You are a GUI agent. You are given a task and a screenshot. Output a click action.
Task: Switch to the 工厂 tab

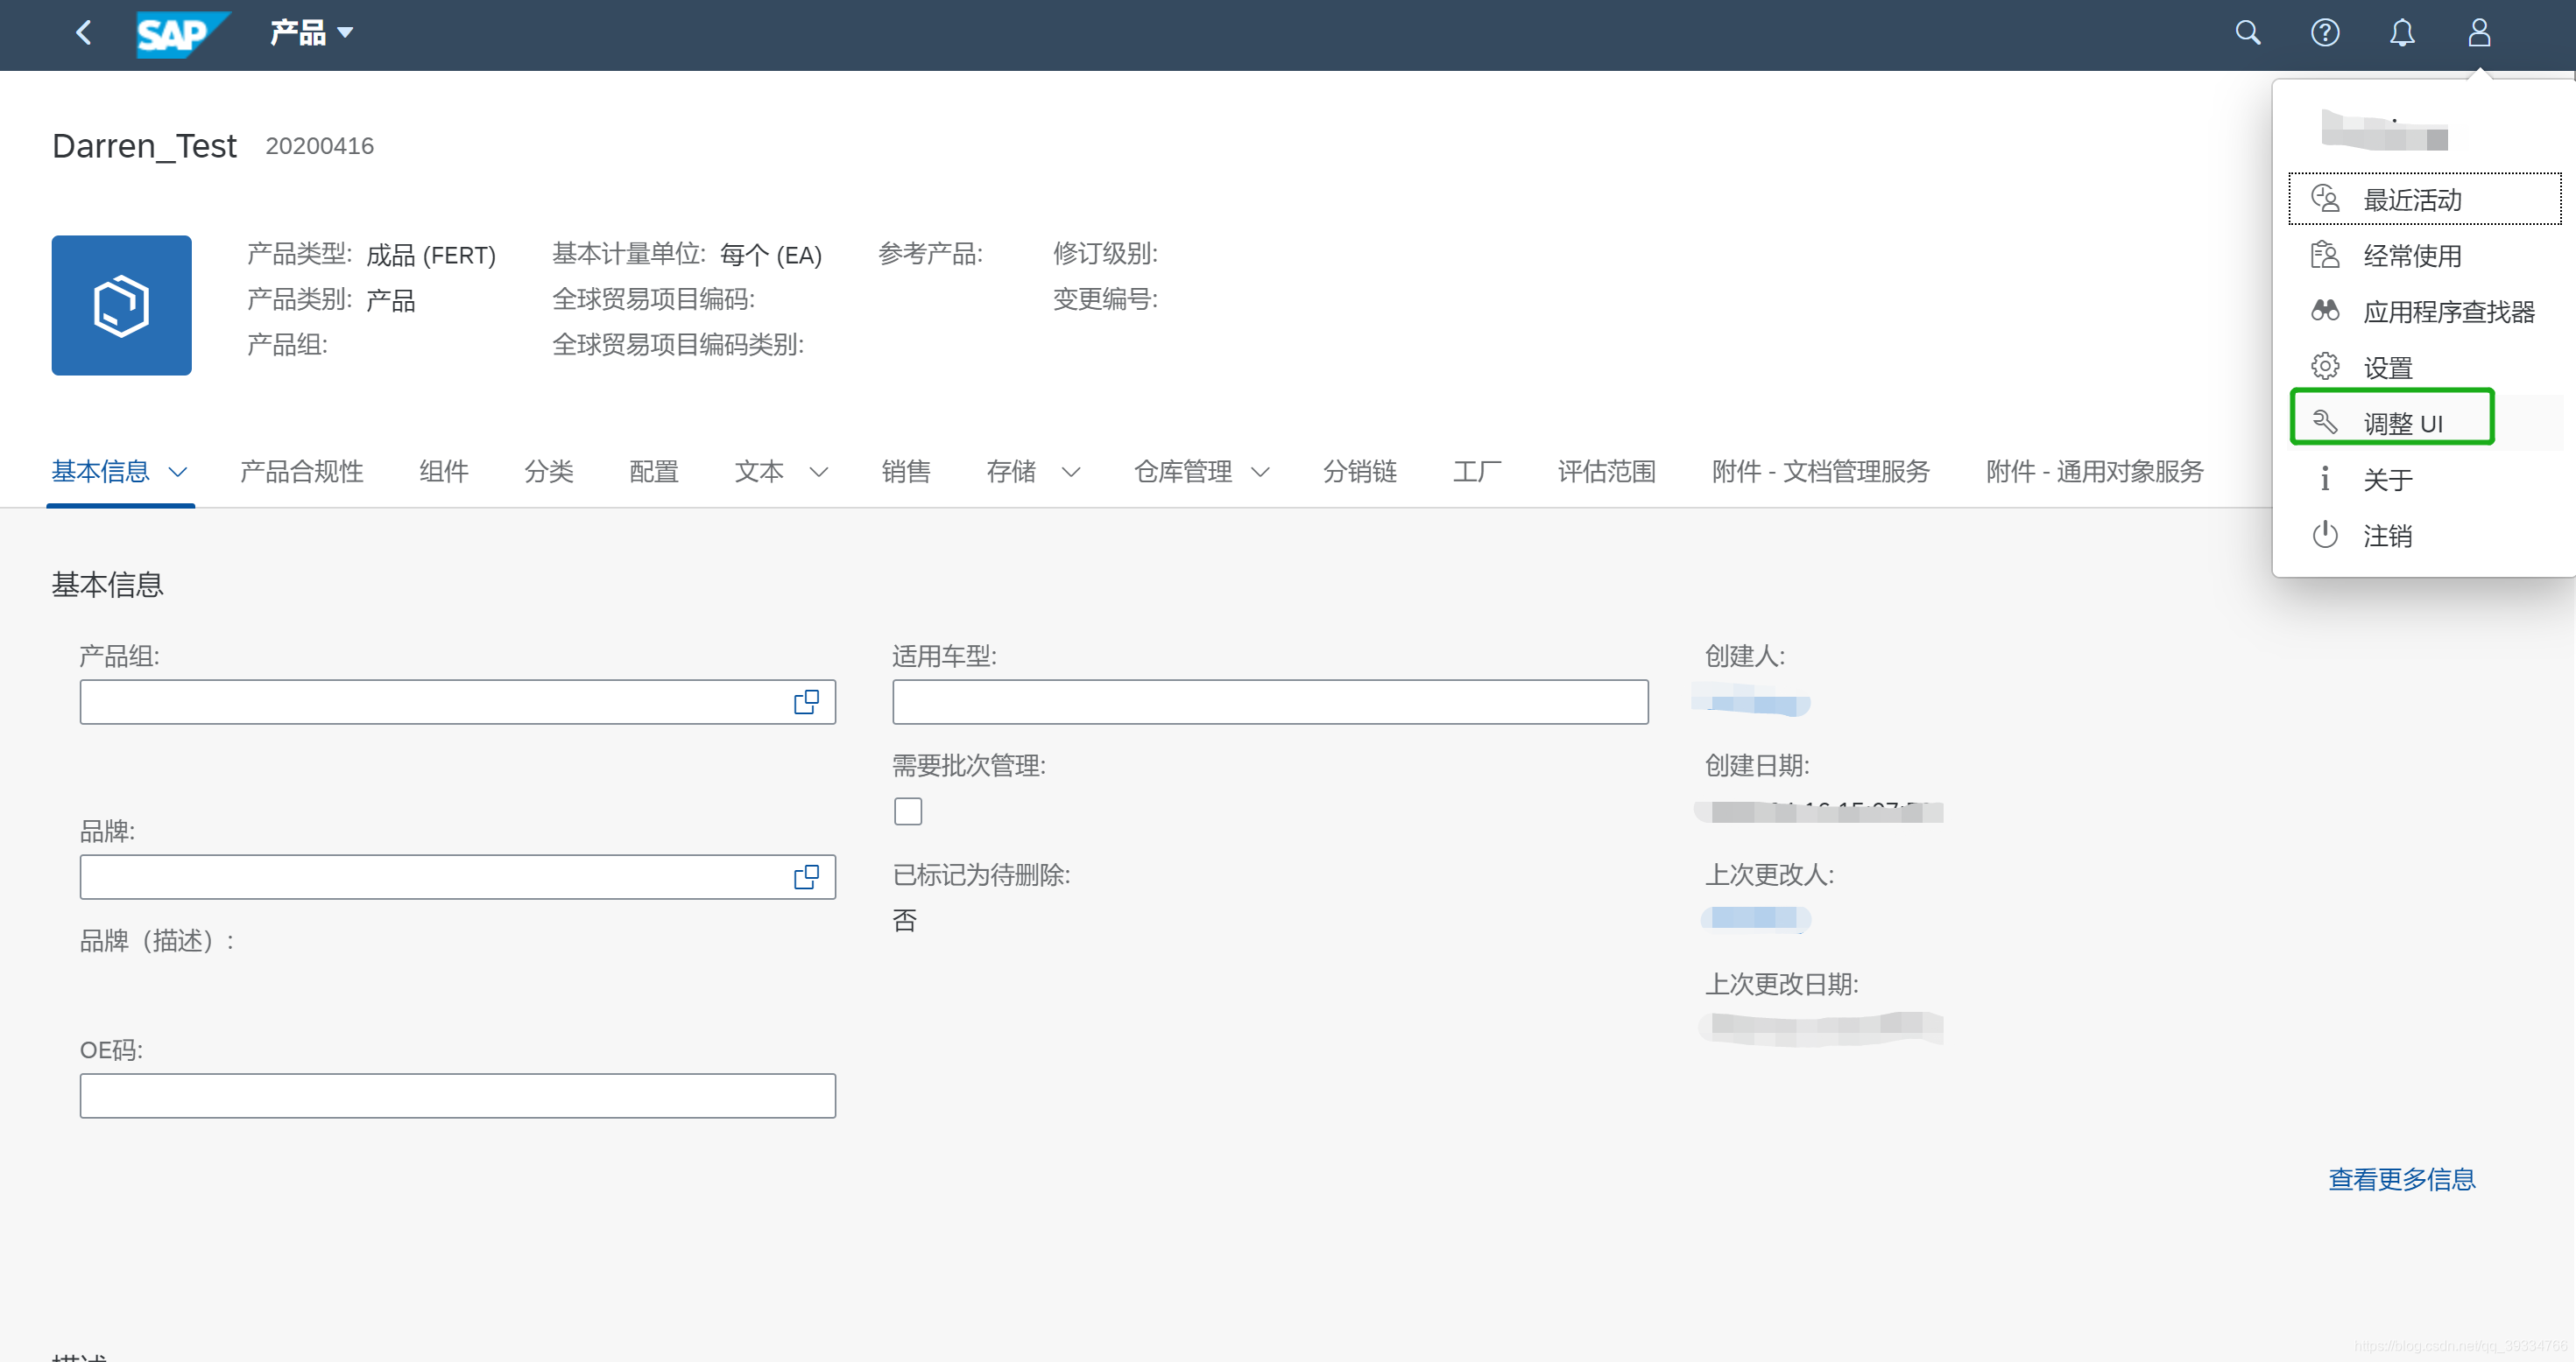[x=1476, y=472]
